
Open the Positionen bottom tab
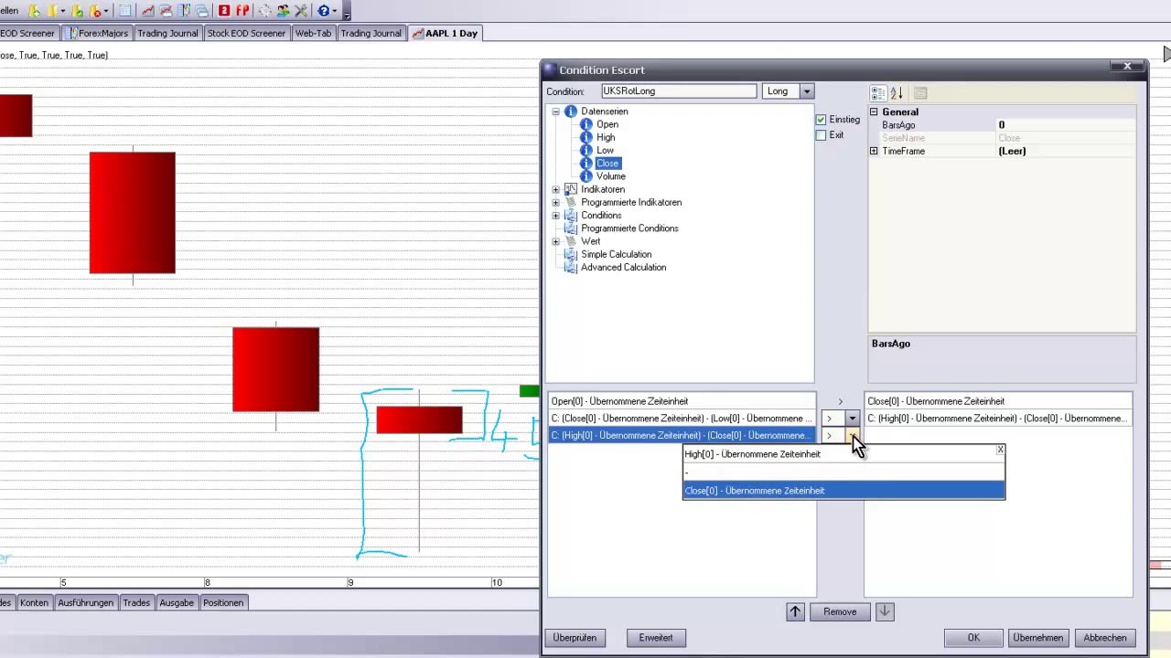click(223, 602)
